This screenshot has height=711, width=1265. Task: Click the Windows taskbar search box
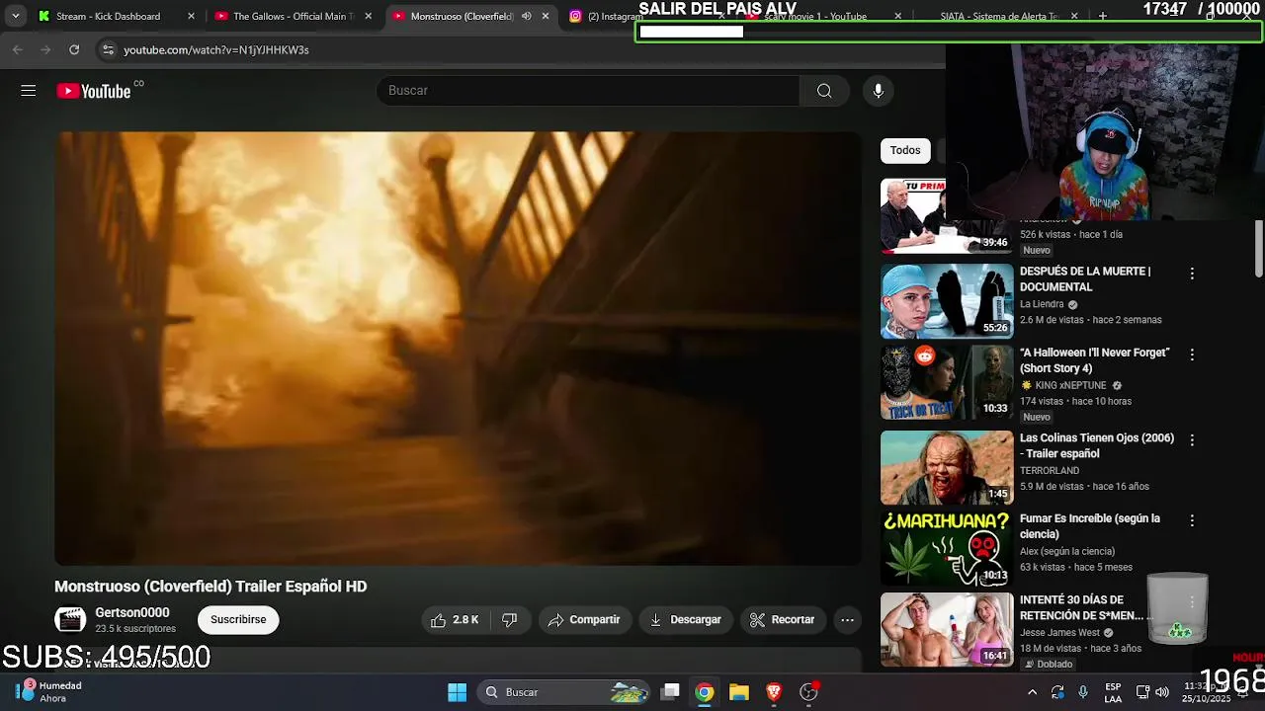(x=563, y=692)
